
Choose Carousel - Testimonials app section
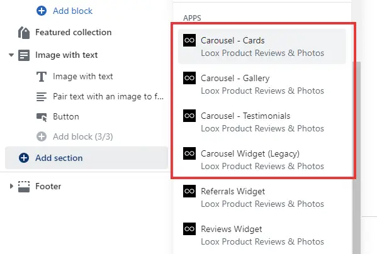pos(262,122)
